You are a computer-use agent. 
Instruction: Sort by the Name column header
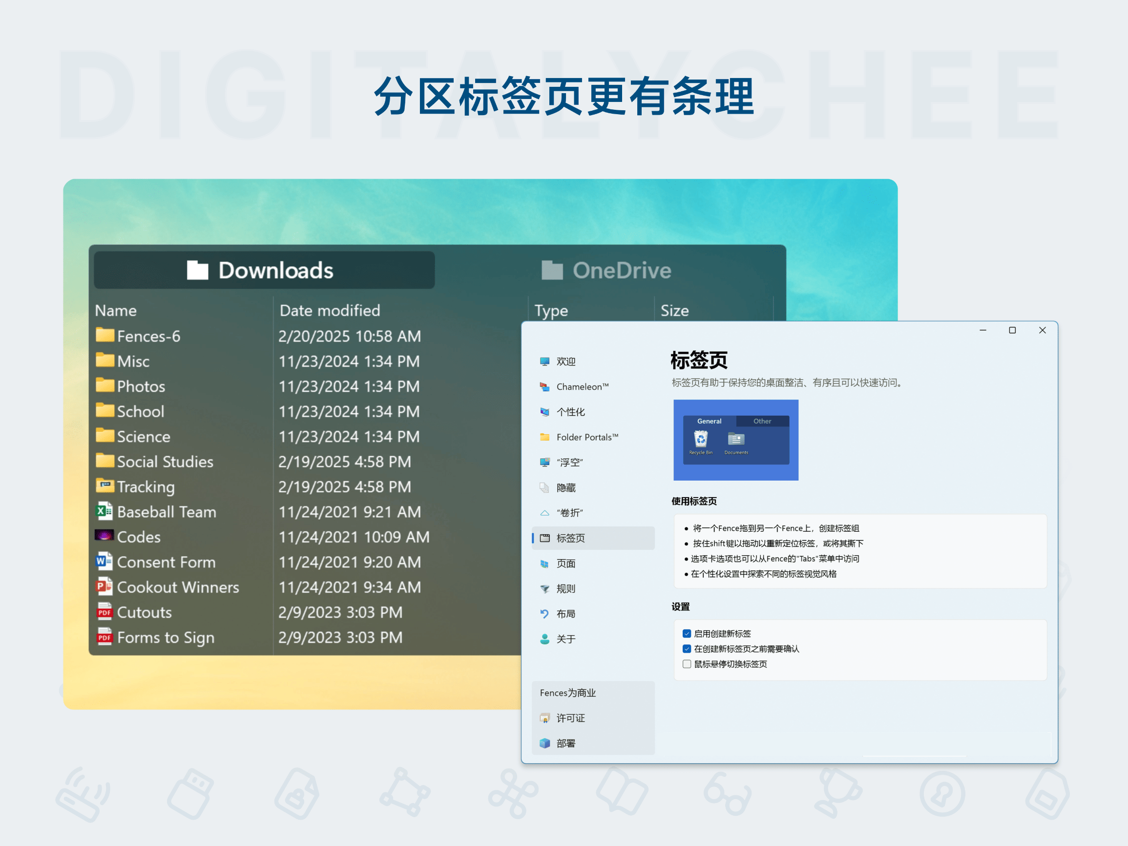point(116,310)
